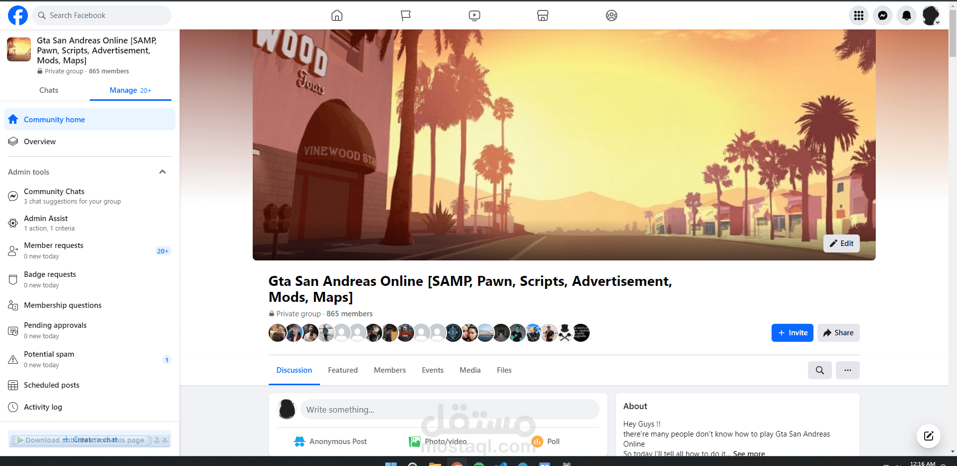This screenshot has width=957, height=466.
Task: Close the Download this page overlay bar
Action: pos(165,440)
